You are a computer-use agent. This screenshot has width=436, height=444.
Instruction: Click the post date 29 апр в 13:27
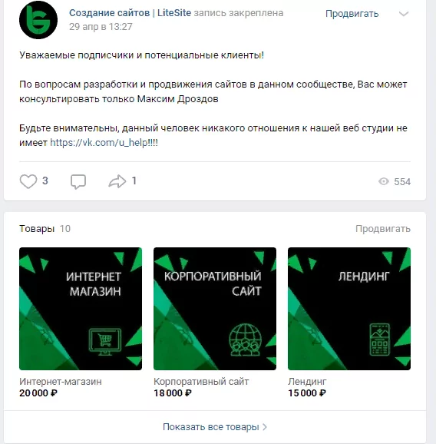click(101, 27)
